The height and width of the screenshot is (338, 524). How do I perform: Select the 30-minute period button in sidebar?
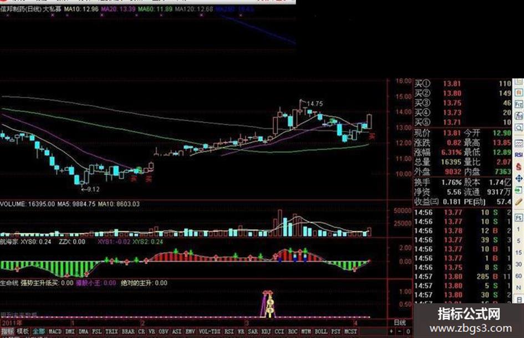pyautogui.click(x=518, y=264)
